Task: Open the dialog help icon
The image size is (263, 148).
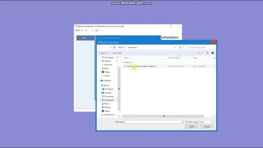Action: [212, 53]
